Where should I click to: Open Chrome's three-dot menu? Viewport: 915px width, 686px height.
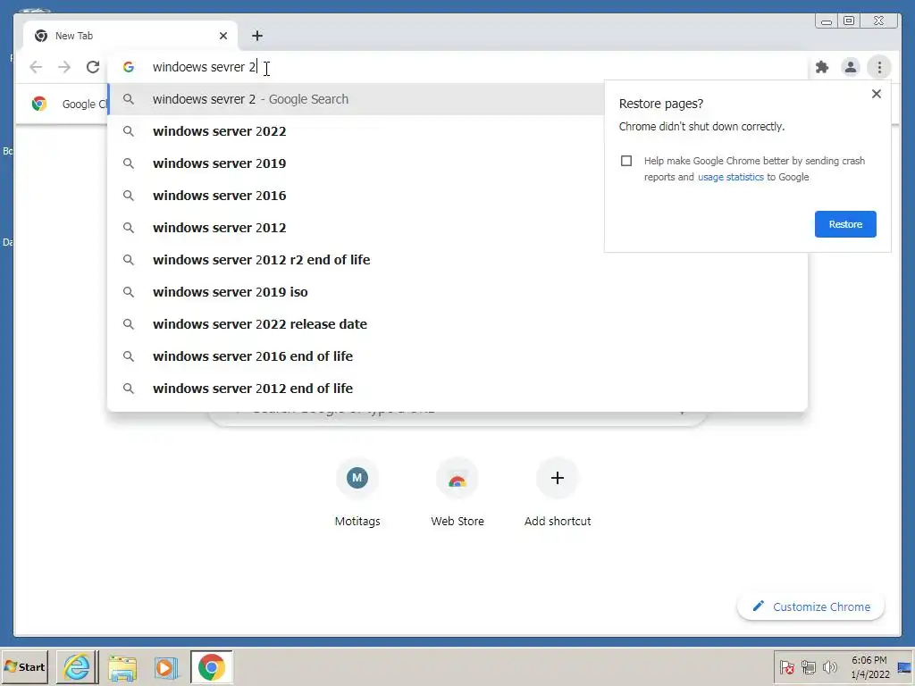(879, 67)
